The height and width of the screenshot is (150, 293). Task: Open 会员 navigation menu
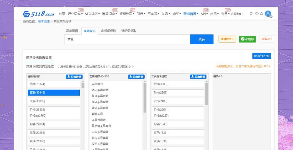tap(225, 14)
